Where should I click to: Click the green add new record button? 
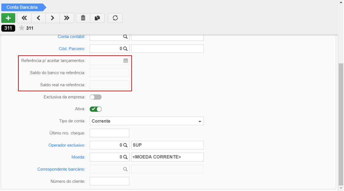(x=8, y=18)
